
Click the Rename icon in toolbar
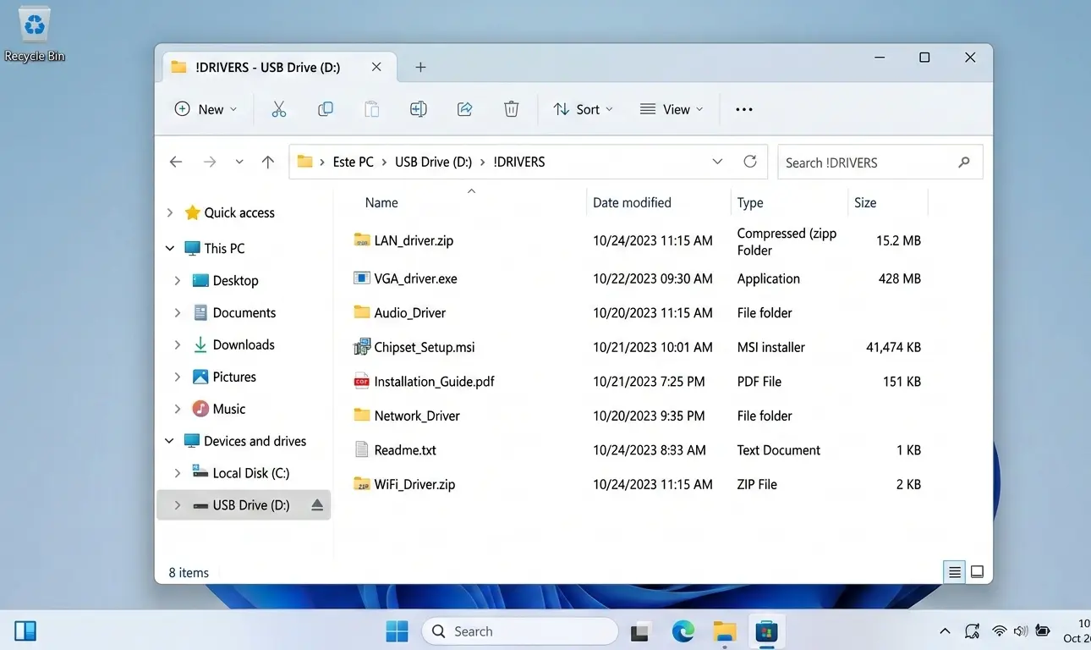click(x=418, y=109)
